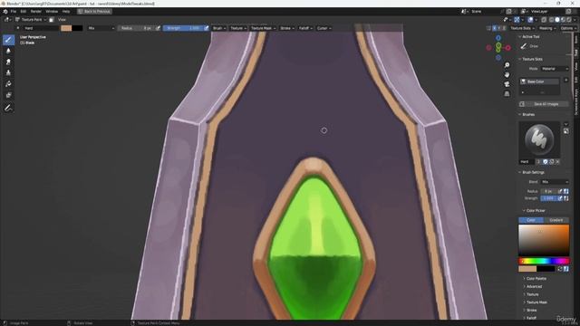Click the Draw active tool icon
580x326 pixels.
[x=524, y=46]
